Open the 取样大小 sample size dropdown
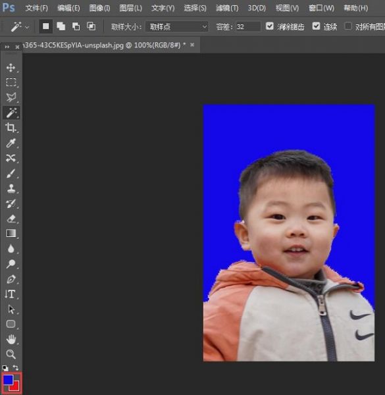Screen dimensions: 385x395 [x=177, y=26]
